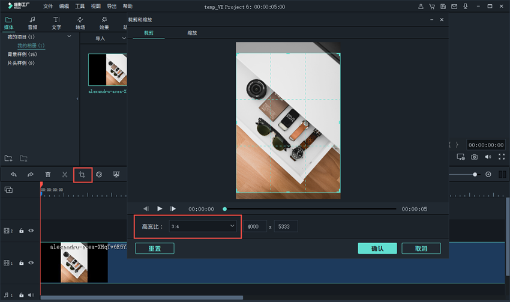Click the timeline zoom slider handle
This screenshot has width=510, height=302.
(x=475, y=175)
